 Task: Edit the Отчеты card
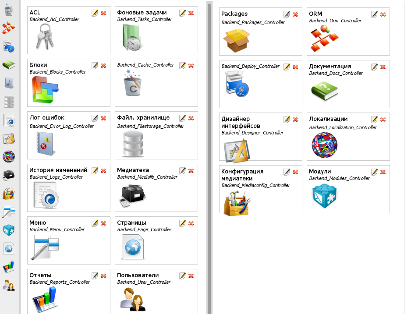(x=95, y=275)
